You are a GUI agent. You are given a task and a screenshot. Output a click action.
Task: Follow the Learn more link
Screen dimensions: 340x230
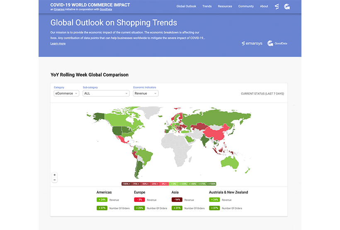58,43
